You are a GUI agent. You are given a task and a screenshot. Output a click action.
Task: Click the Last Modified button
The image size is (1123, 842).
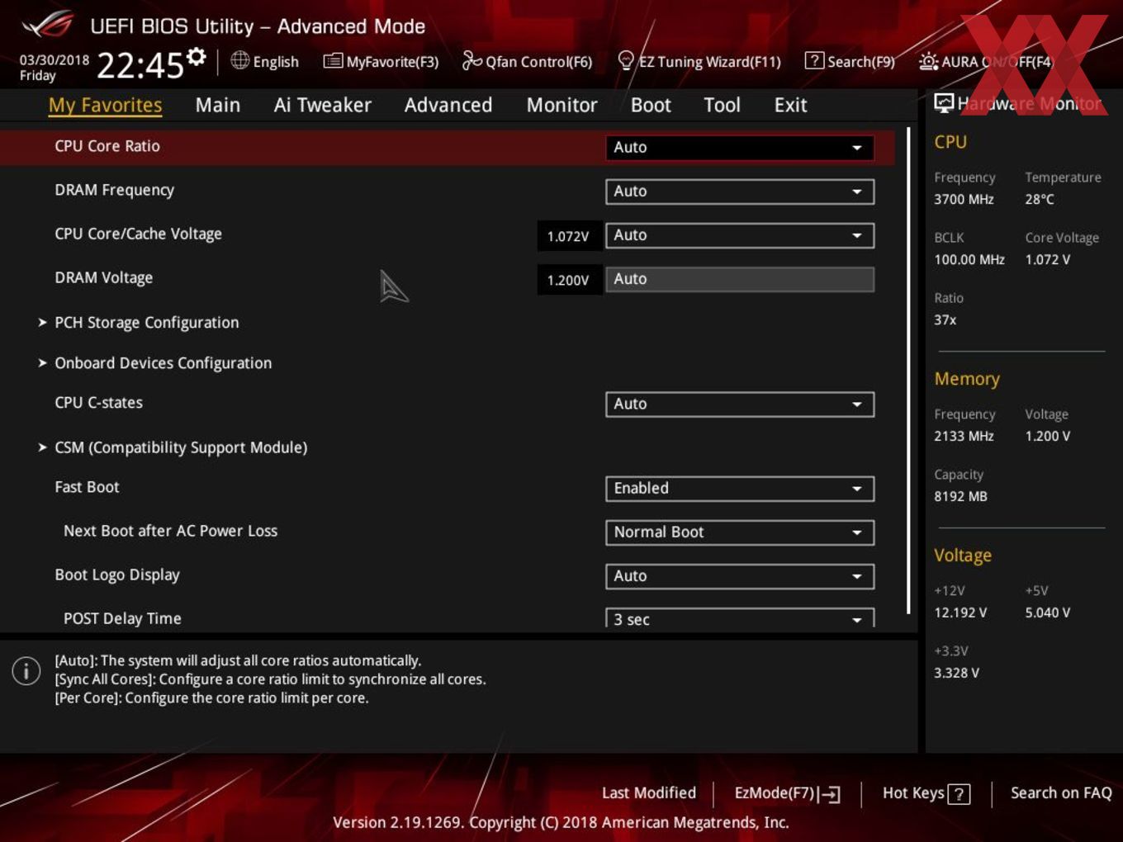(x=649, y=793)
